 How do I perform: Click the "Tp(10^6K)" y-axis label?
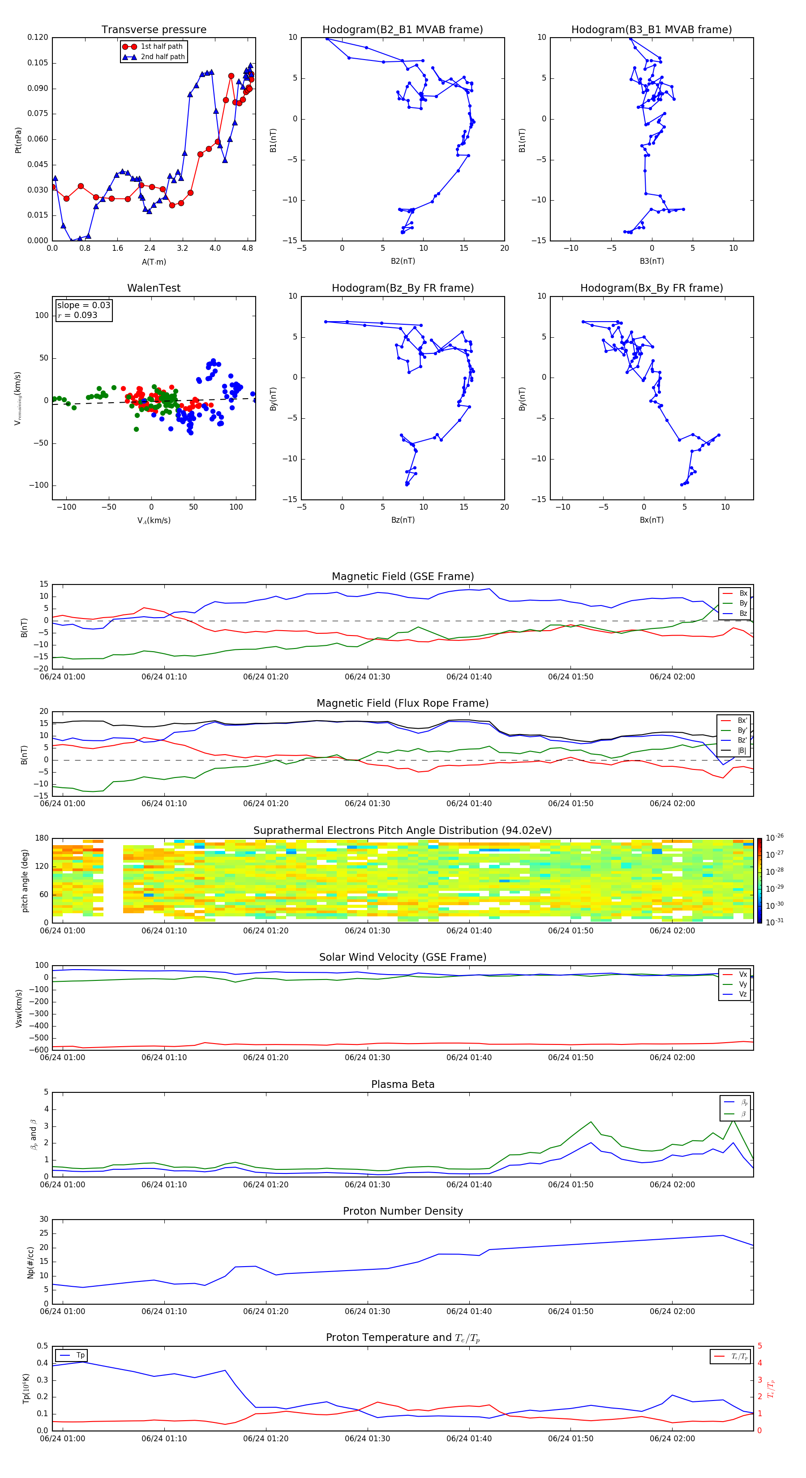point(26,1388)
